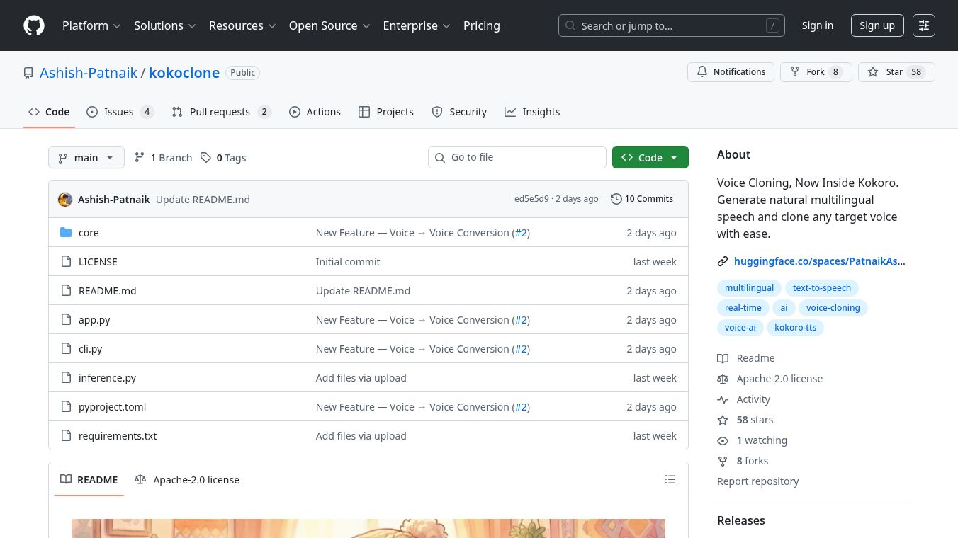Open the commit history clock icon

(x=616, y=199)
